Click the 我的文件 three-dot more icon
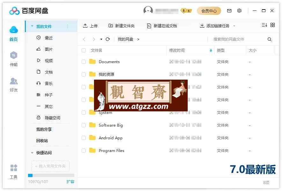 68,27
